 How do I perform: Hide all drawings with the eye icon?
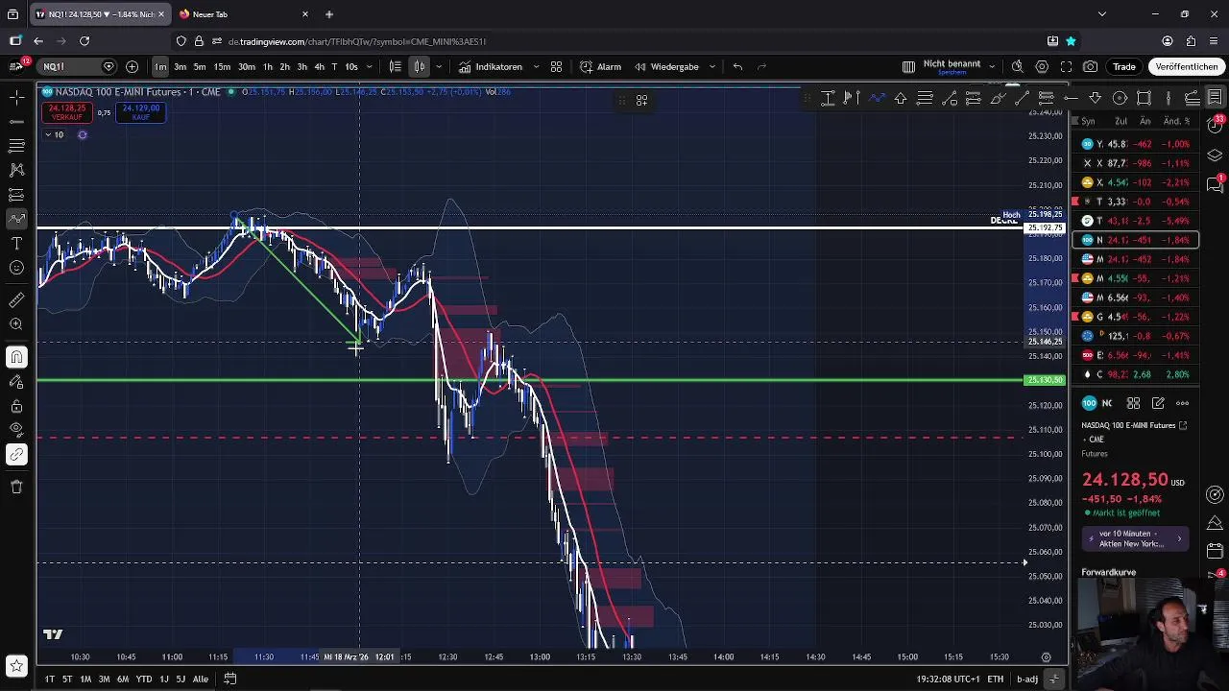pyautogui.click(x=16, y=430)
